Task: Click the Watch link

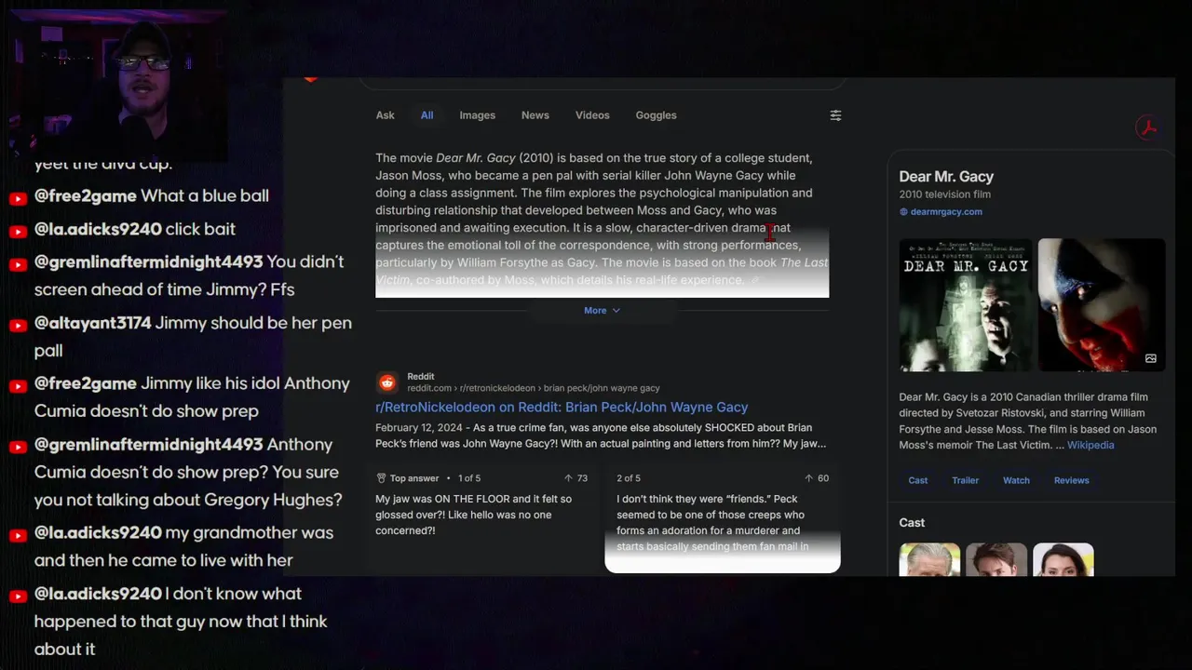Action: click(x=1016, y=480)
